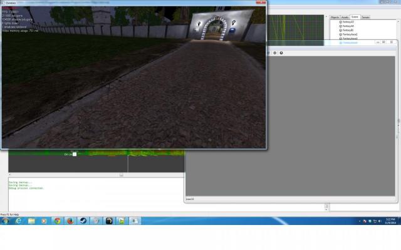Open the green editor app on the taskbar

tap(122, 221)
